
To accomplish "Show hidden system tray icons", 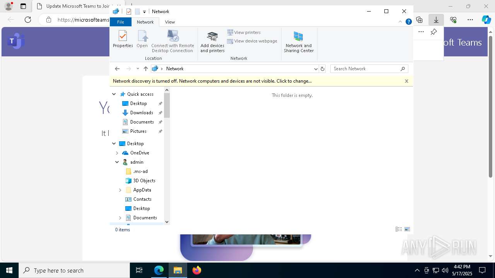I will tap(417, 270).
